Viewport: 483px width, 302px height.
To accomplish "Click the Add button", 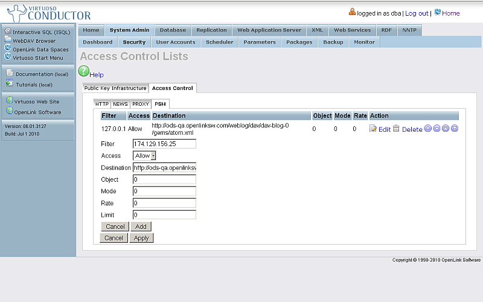I will [141, 226].
